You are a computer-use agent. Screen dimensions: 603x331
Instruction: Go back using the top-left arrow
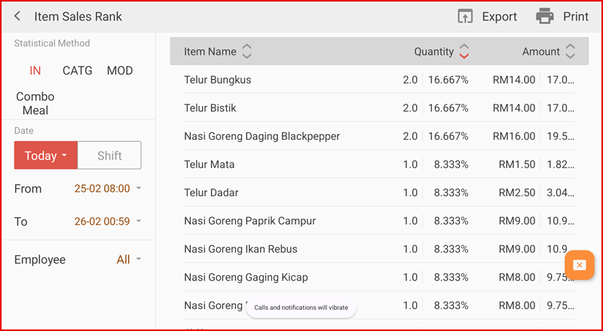click(17, 17)
